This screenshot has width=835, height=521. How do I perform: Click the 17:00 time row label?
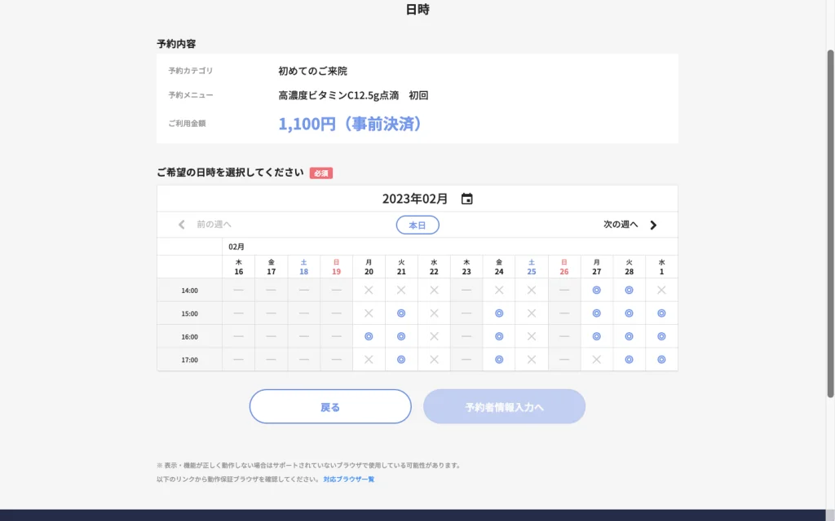[189, 360]
